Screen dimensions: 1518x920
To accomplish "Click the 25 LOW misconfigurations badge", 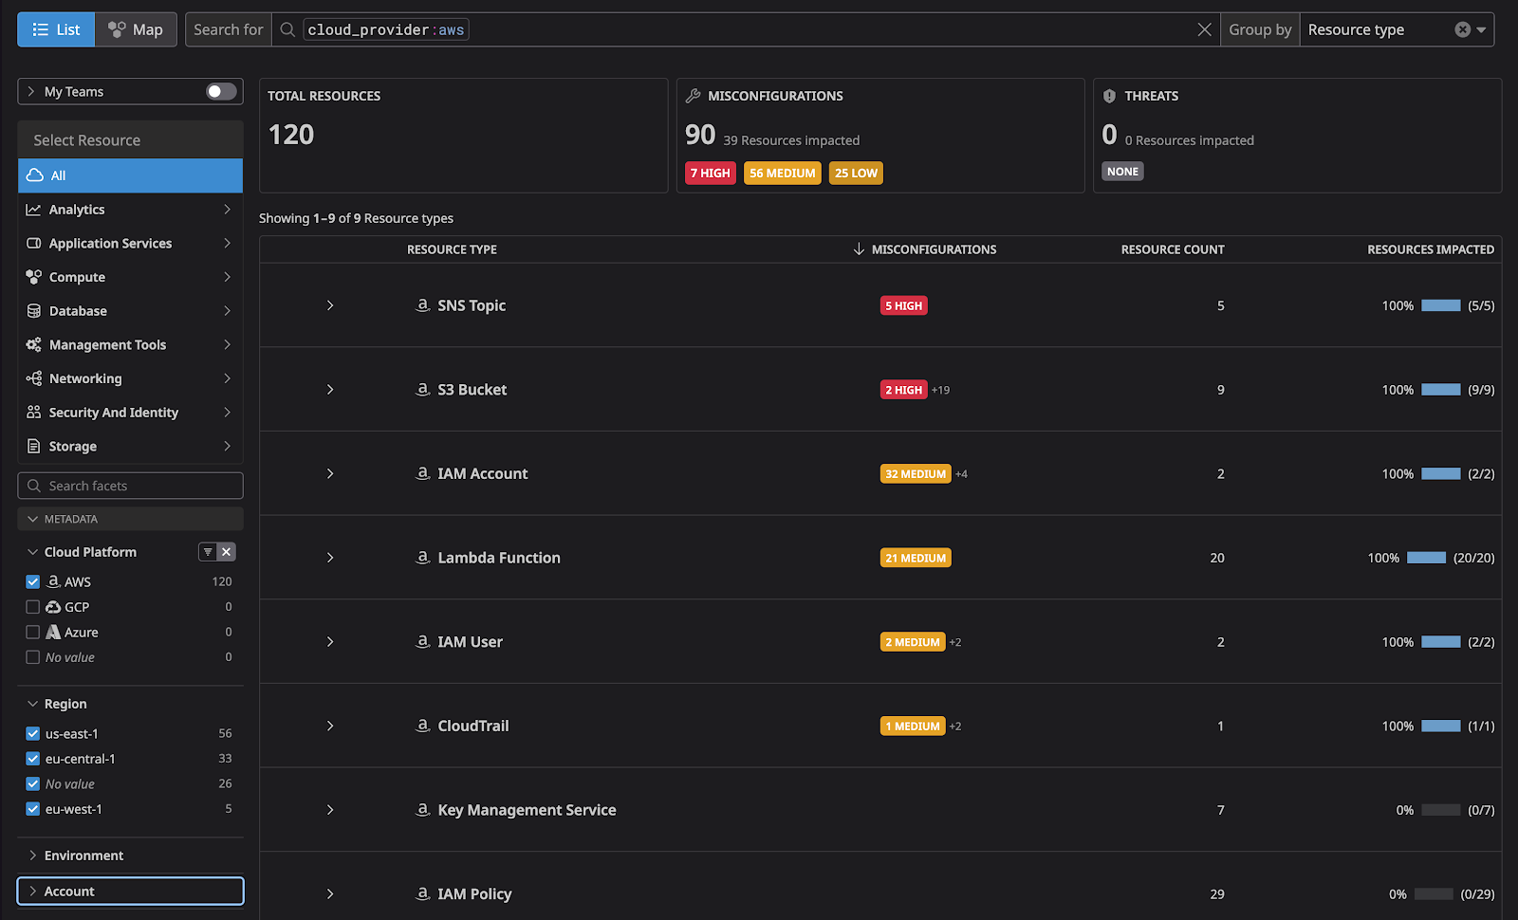I will pyautogui.click(x=856, y=173).
